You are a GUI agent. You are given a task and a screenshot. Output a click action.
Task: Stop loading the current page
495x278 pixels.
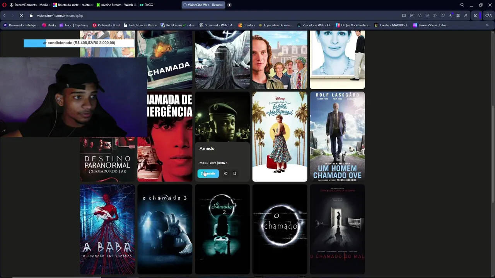coord(21,15)
